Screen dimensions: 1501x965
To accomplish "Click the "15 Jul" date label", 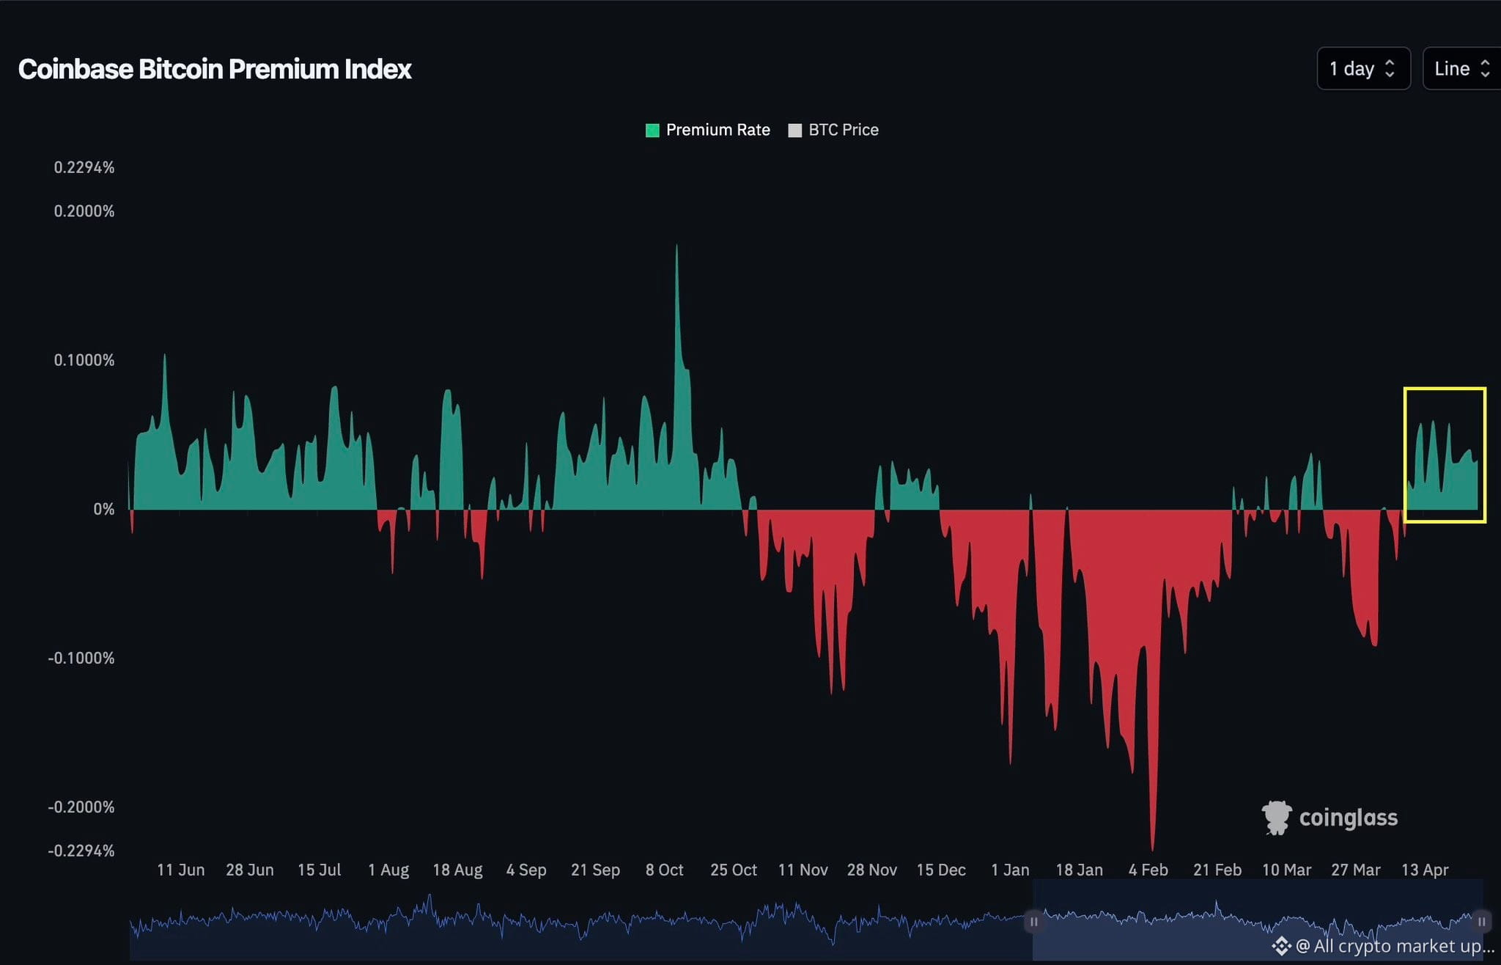I will tap(320, 870).
